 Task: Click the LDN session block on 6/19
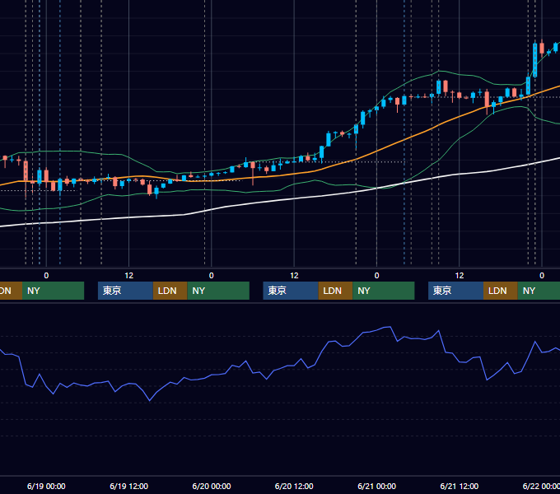170,291
